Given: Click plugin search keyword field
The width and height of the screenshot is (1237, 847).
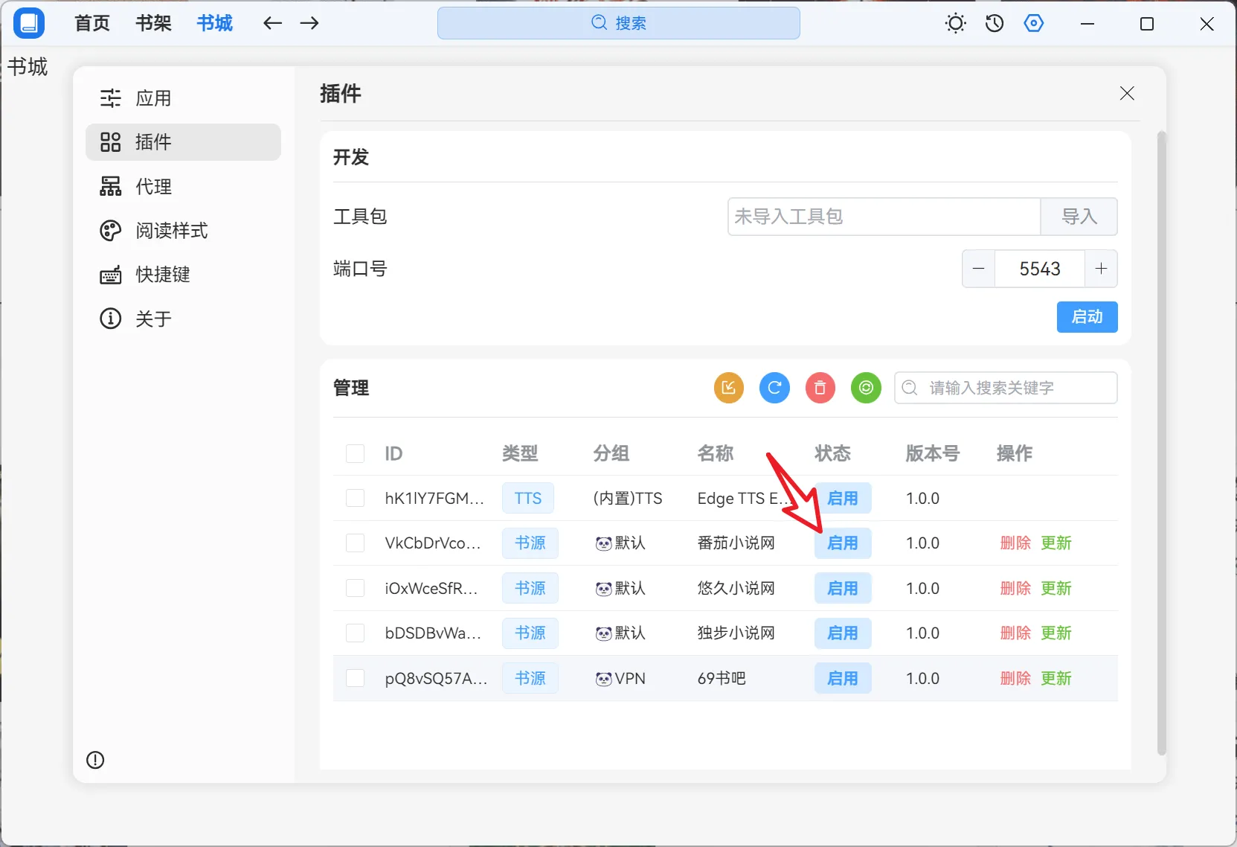Looking at the screenshot, I should point(1006,388).
